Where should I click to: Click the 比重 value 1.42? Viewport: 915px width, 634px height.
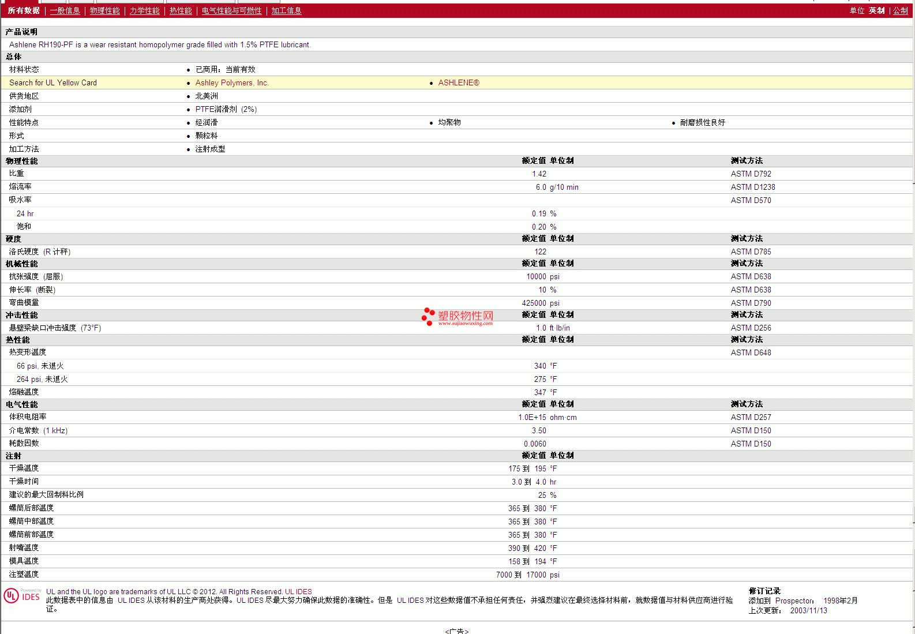point(539,174)
